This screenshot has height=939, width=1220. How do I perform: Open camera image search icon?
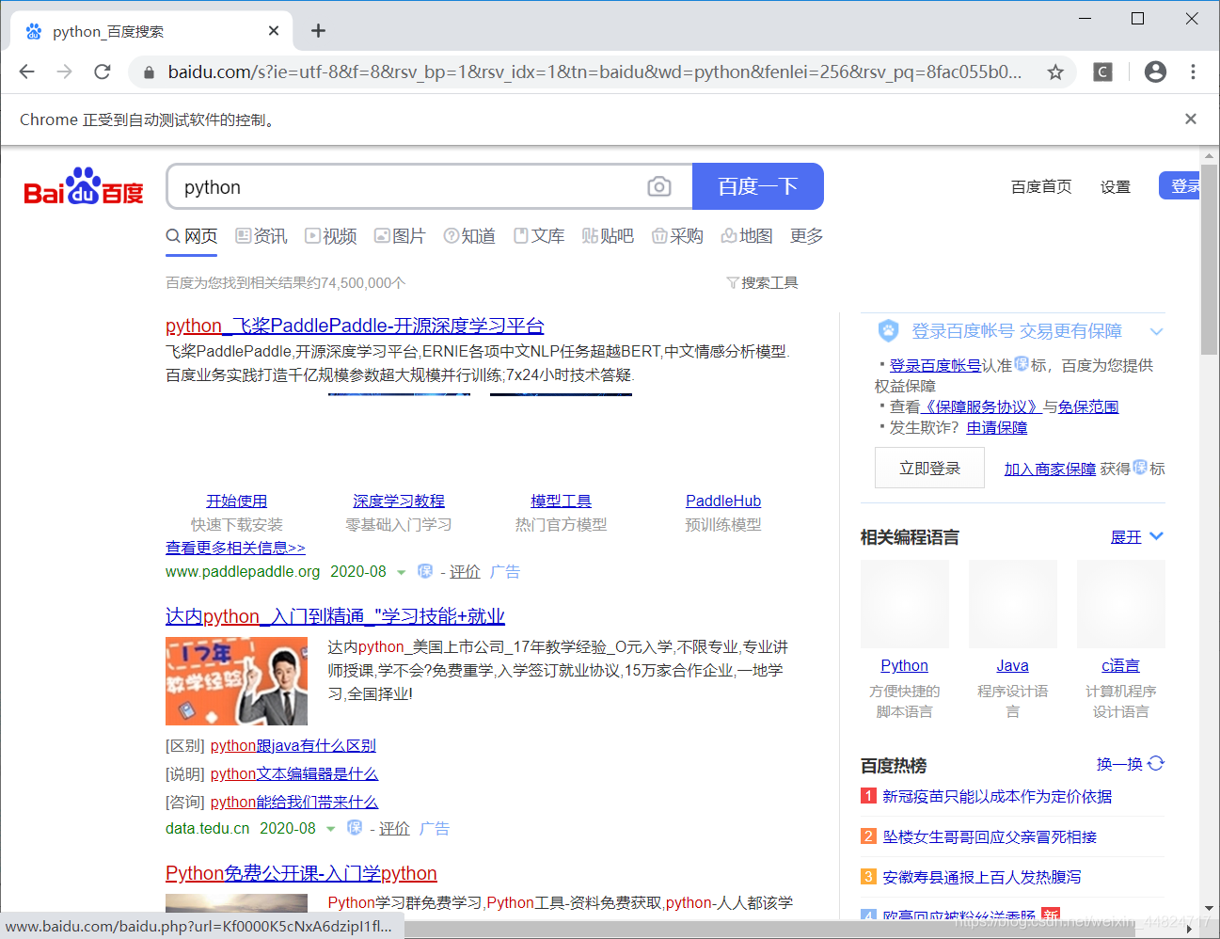pos(659,186)
